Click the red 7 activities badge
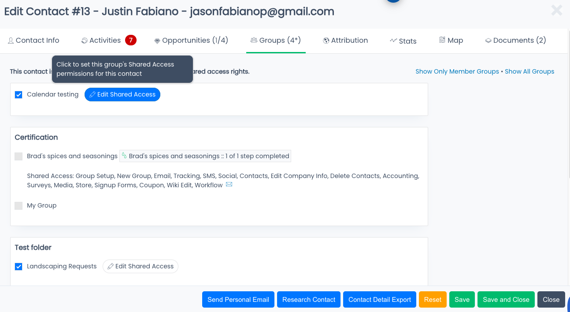The image size is (570, 312). [x=131, y=40]
